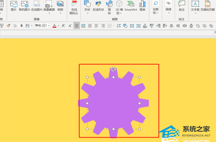The width and height of the screenshot is (216, 142).
Task: Insert a picture using 图片 icon
Action: click(x=14, y=6)
